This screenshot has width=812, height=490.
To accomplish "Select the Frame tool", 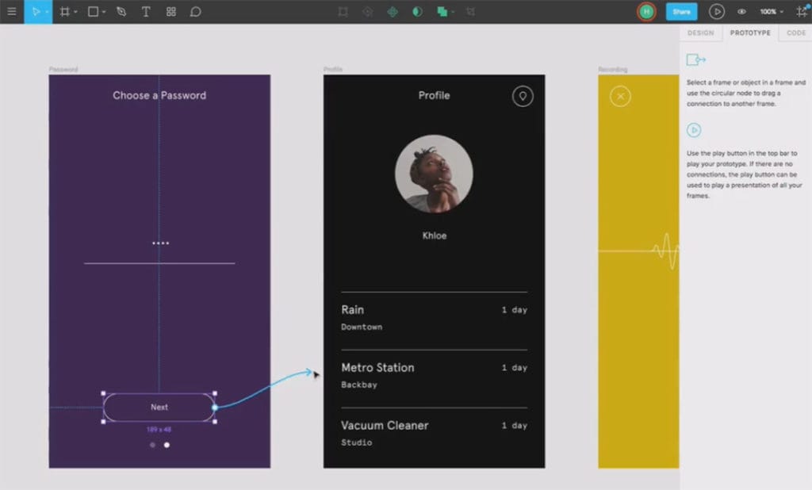I will coord(65,11).
